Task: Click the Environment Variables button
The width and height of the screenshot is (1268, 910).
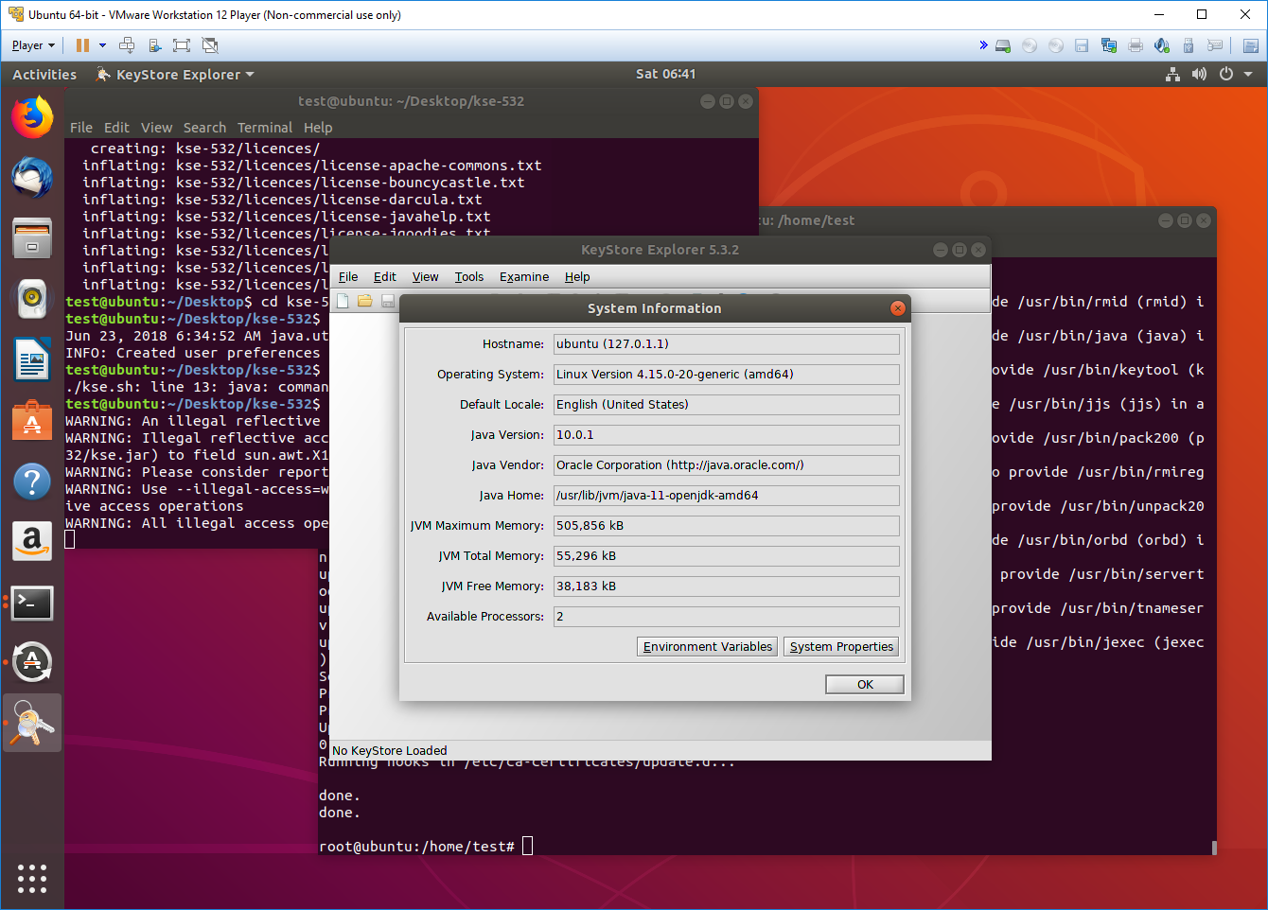Action: click(707, 646)
